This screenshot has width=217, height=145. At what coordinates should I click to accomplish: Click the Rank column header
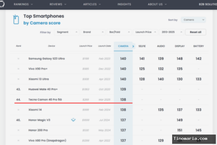pos(19,46)
